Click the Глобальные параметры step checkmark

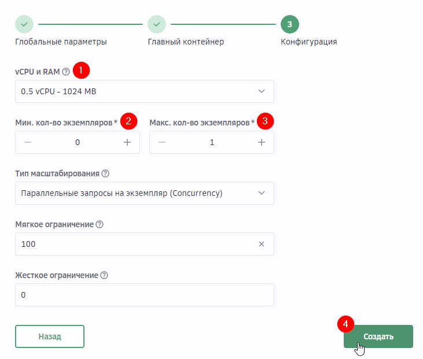[x=24, y=24]
